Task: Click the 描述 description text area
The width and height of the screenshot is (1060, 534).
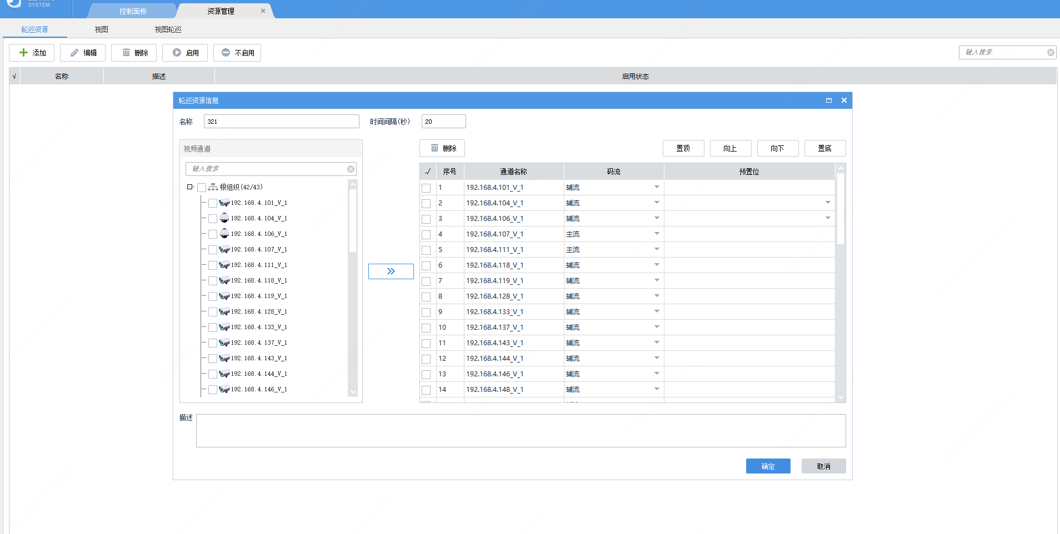Action: click(x=521, y=431)
